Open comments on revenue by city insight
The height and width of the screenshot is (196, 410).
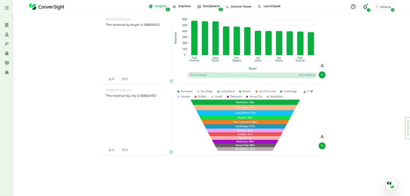coord(124,150)
